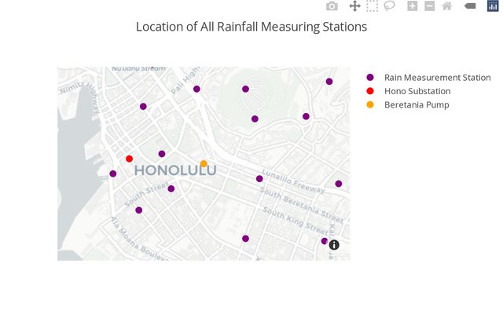Screen dimensions: 503x314
Task: Zoom out with the minus icon
Action: [x=429, y=6]
